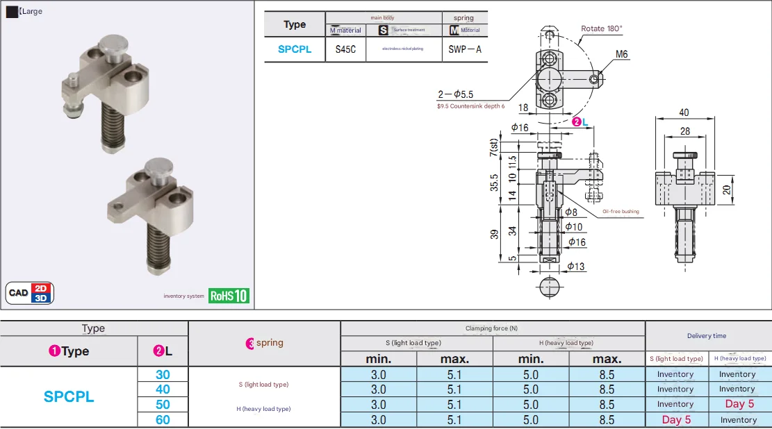Click the M material icon under spring
The width and height of the screenshot is (772, 429).
(x=454, y=30)
